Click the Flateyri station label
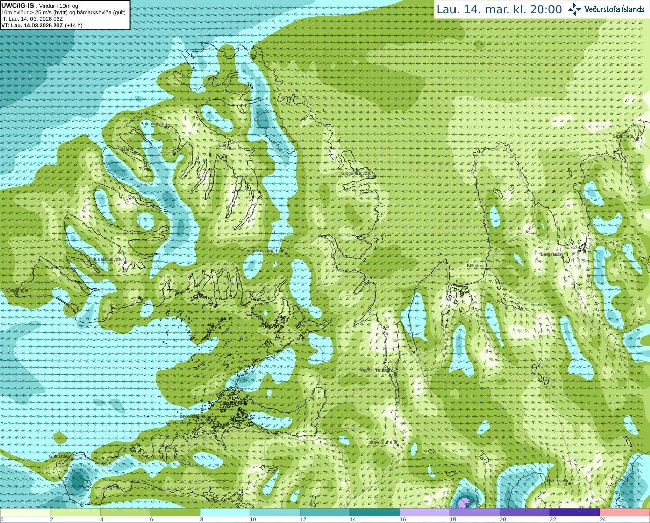This screenshot has height=523, width=650. pos(126,149)
